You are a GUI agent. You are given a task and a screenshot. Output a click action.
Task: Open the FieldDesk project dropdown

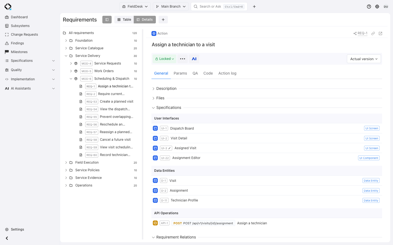tap(135, 7)
